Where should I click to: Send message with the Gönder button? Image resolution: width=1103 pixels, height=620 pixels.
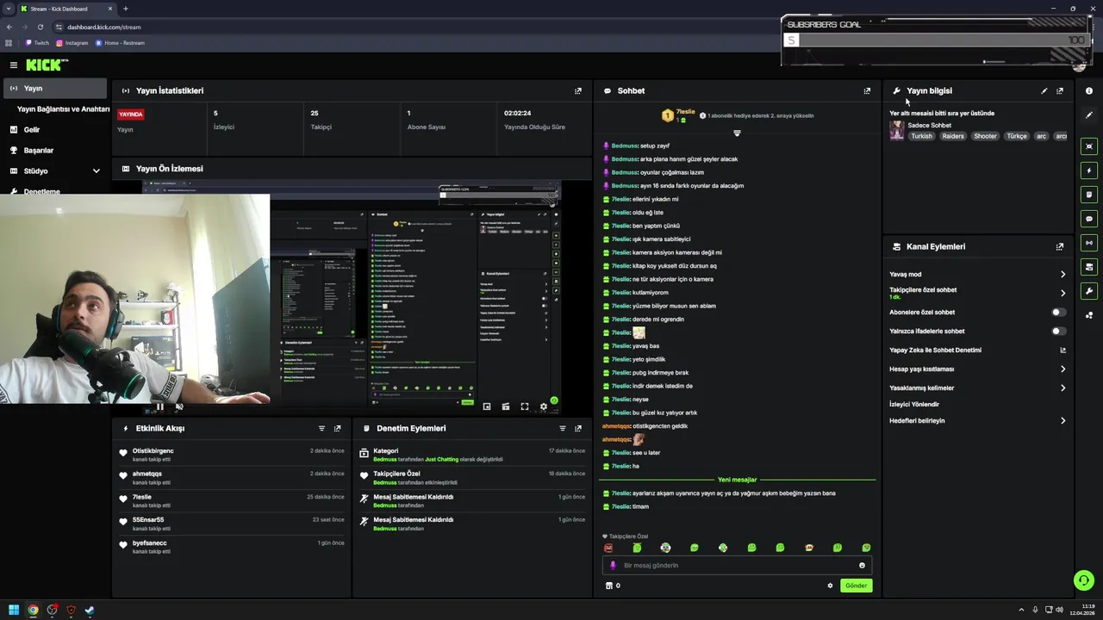(x=856, y=586)
